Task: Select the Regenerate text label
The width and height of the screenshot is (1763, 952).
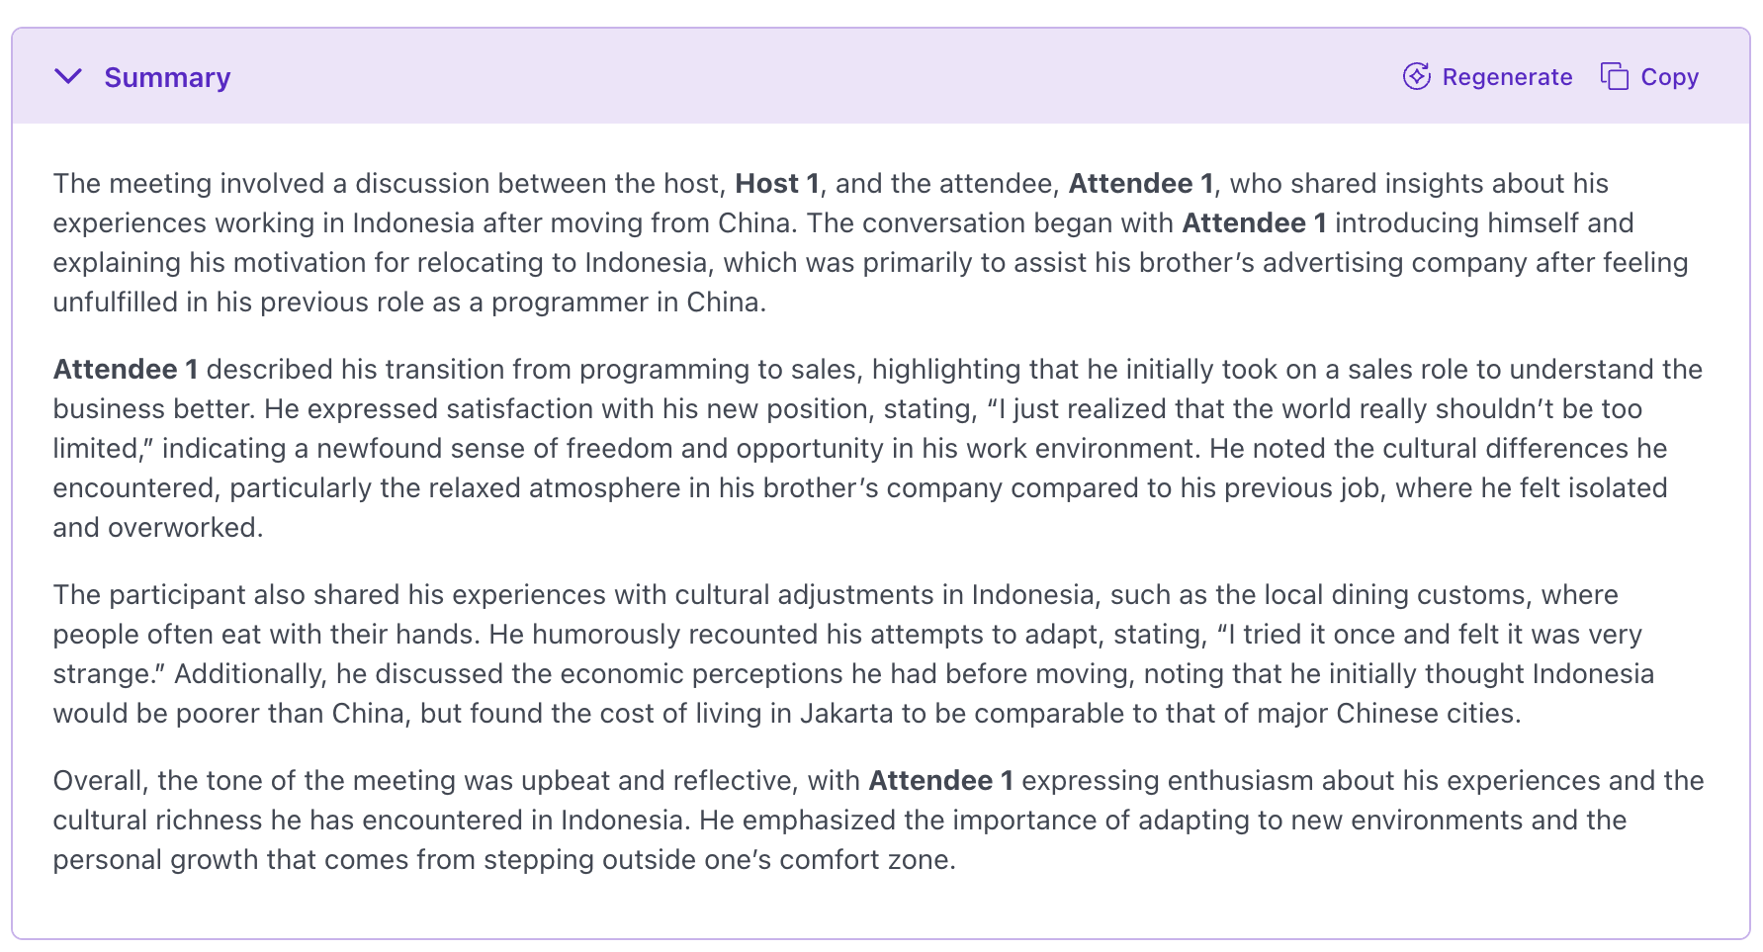Action: click(x=1507, y=77)
